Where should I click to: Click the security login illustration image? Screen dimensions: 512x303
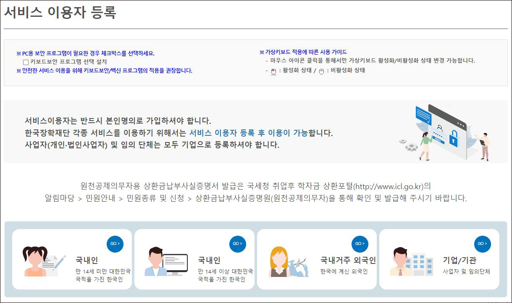[x=445, y=132]
